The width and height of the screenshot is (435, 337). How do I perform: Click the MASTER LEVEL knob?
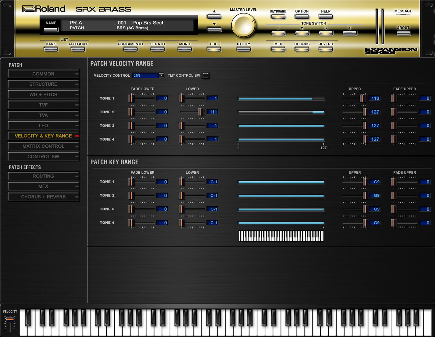(243, 26)
